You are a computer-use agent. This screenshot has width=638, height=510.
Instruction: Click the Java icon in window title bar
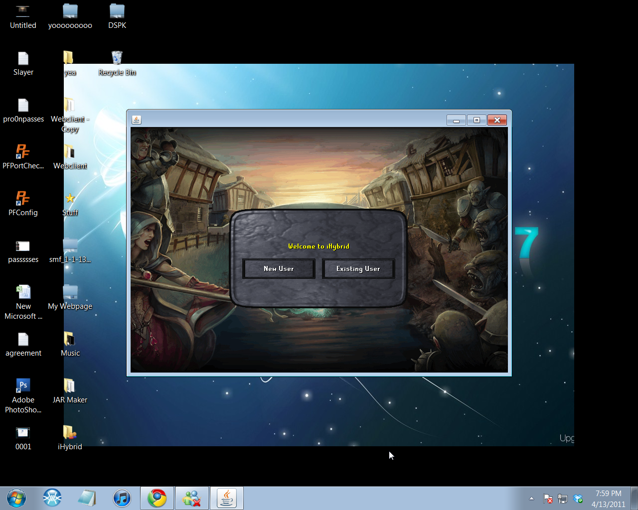[x=137, y=120]
